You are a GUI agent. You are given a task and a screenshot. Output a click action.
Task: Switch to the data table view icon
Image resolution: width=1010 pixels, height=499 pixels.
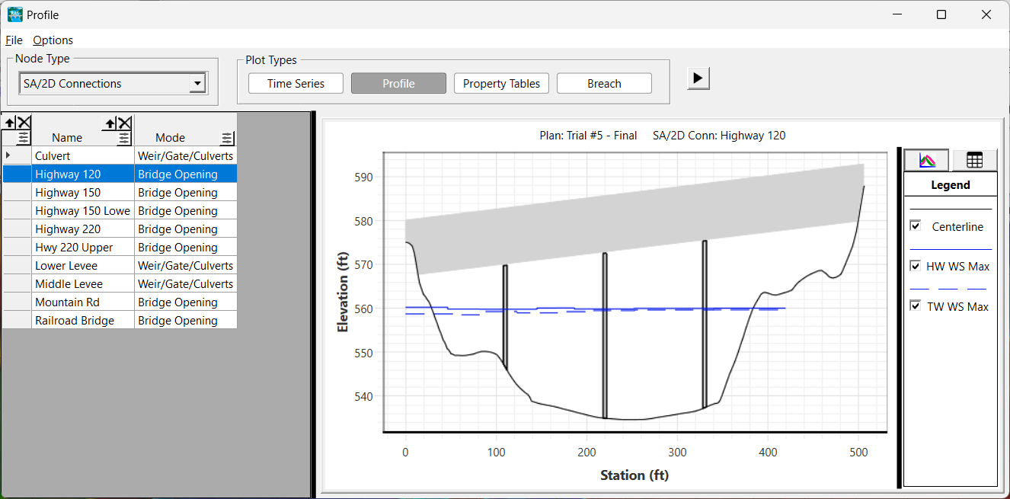(x=974, y=160)
